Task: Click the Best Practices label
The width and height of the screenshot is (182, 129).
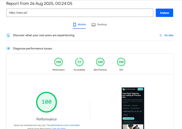Action: (100, 70)
